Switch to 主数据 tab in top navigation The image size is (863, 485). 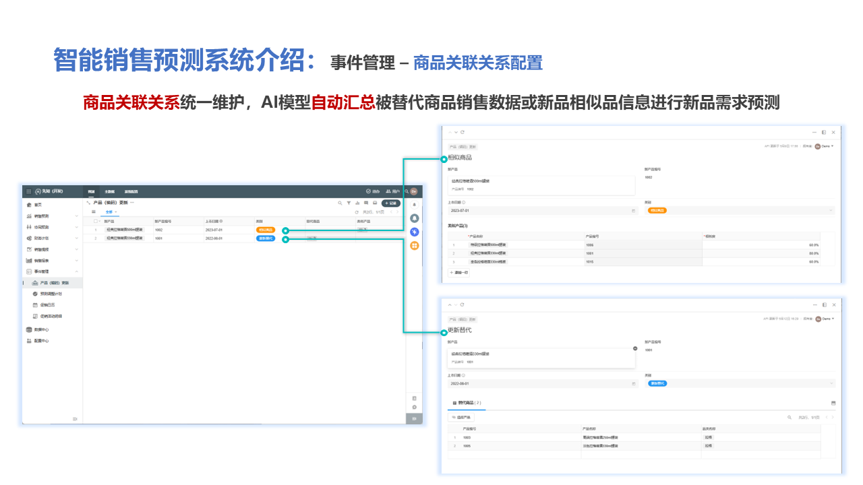109,191
